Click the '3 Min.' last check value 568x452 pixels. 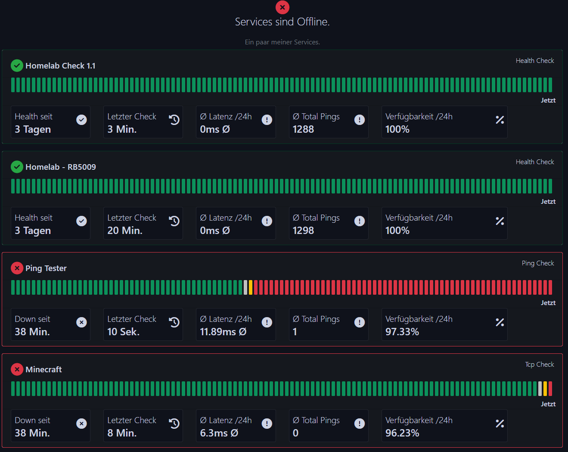pos(122,129)
